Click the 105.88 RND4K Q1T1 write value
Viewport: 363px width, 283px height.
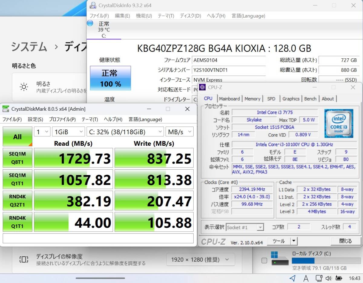(x=154, y=222)
